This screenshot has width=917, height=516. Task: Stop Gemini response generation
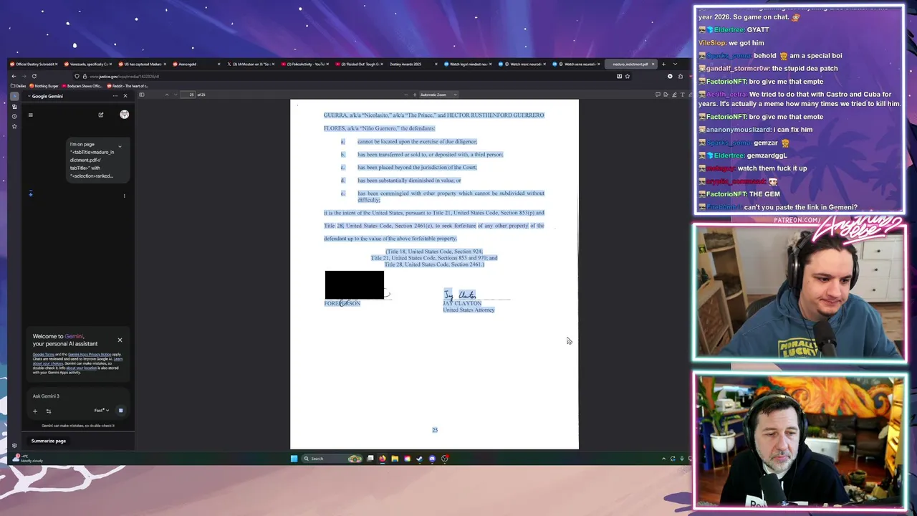120,411
